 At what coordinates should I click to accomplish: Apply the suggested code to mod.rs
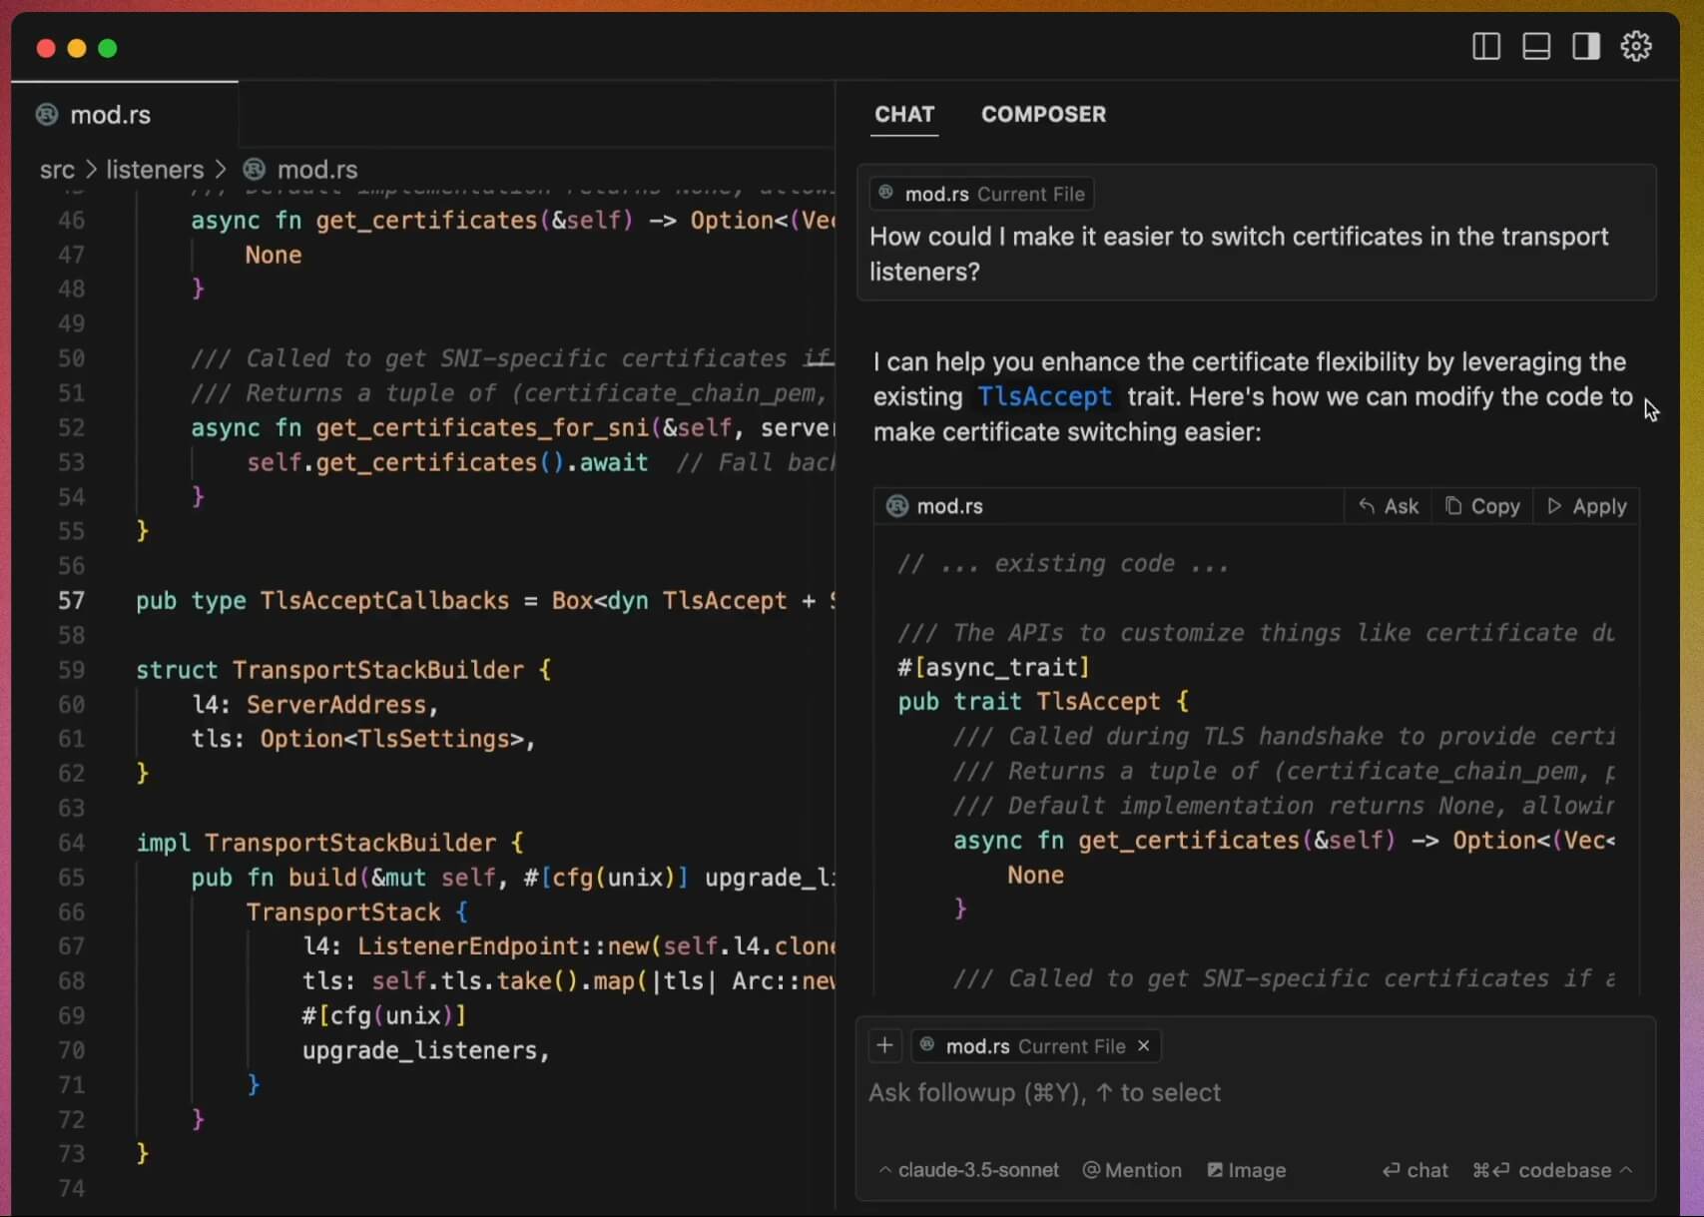[1586, 506]
